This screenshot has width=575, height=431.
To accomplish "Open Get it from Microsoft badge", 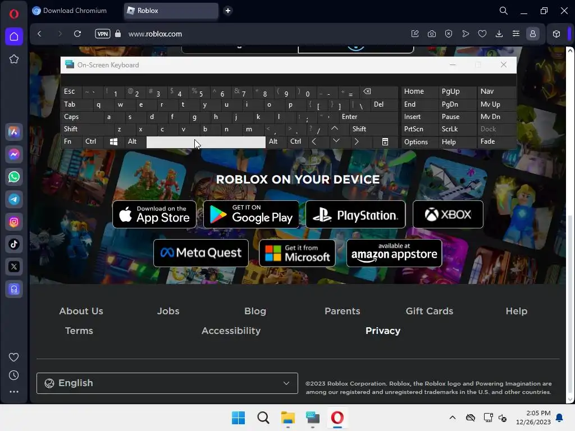I will pyautogui.click(x=297, y=253).
